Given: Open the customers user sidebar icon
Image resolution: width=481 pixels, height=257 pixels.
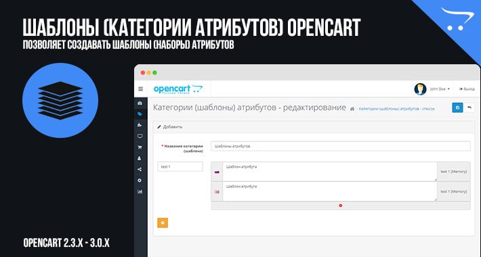Looking at the screenshot, I should coord(140,158).
